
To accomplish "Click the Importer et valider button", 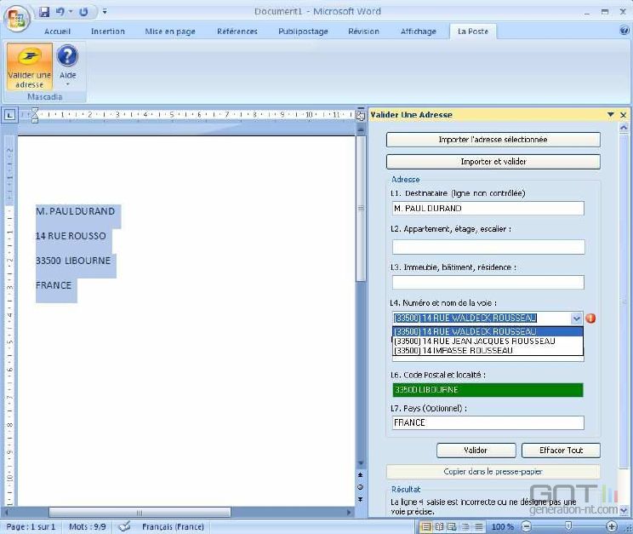I will [x=493, y=162].
